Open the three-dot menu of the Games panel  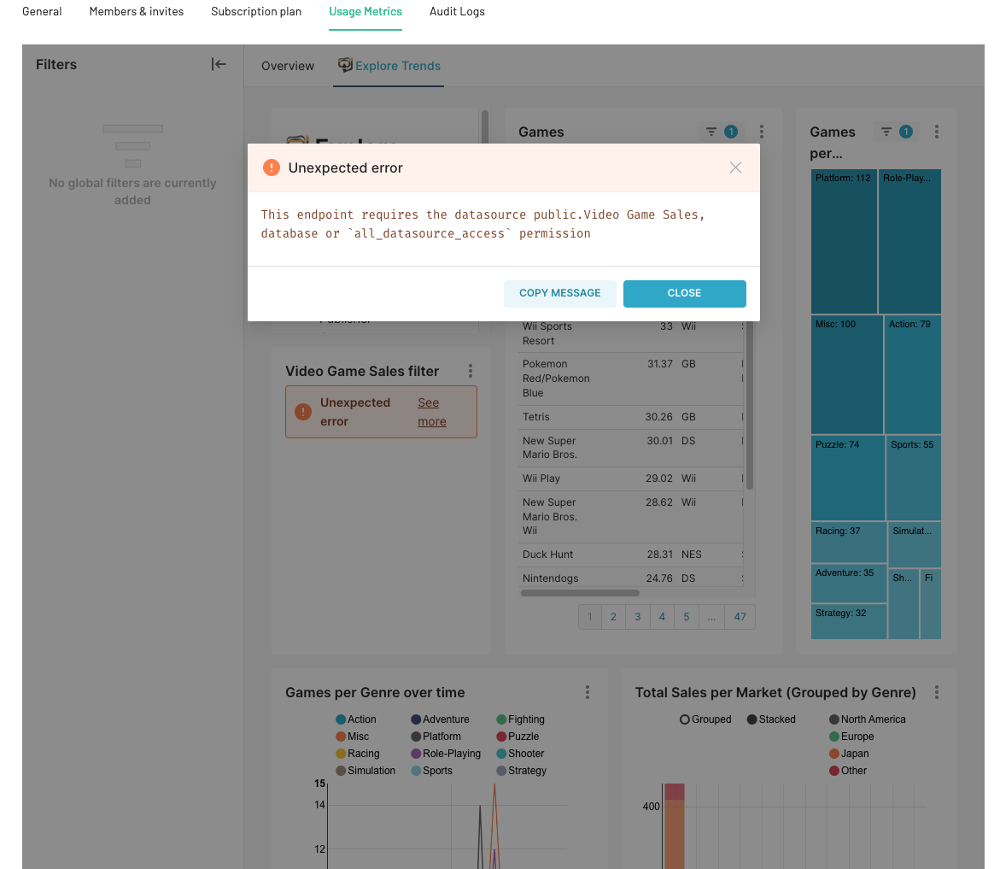click(x=761, y=132)
